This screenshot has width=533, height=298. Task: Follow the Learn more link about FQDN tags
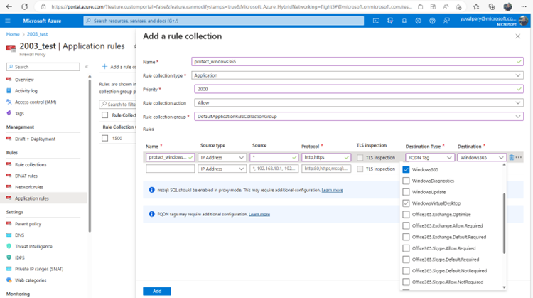click(x=259, y=214)
